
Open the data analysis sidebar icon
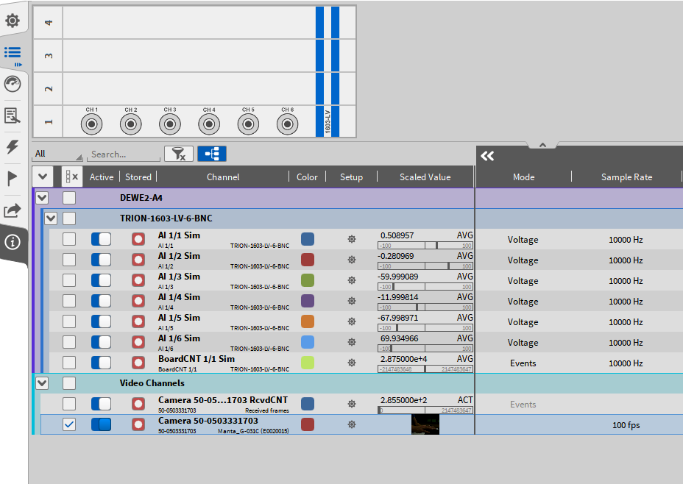coord(13,115)
